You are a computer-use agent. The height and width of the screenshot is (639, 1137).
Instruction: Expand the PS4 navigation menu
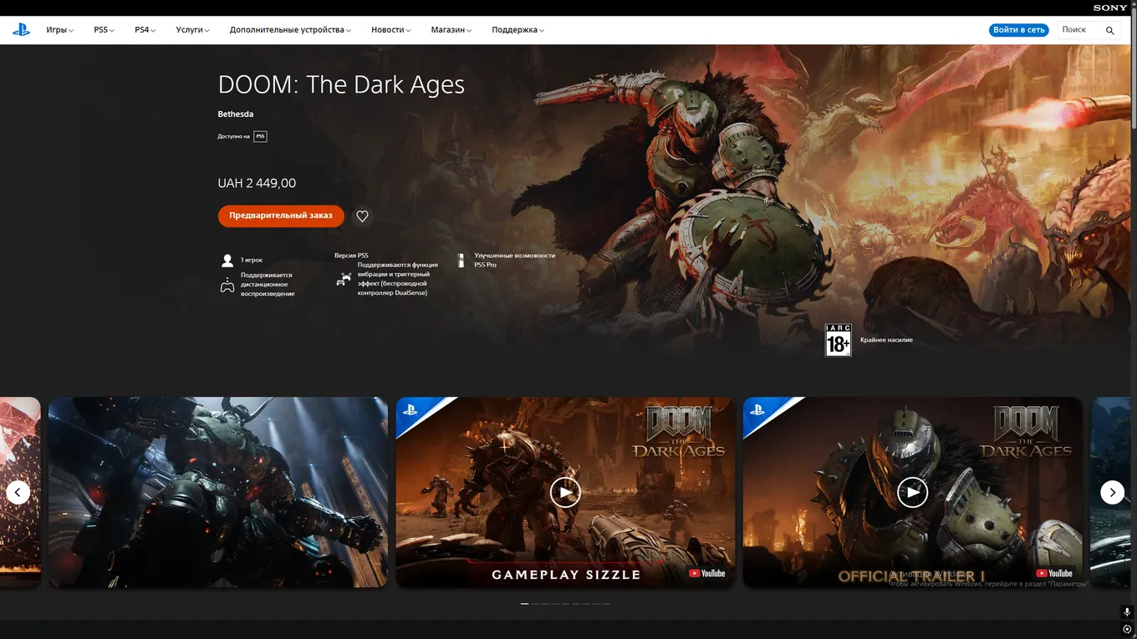[x=145, y=30]
